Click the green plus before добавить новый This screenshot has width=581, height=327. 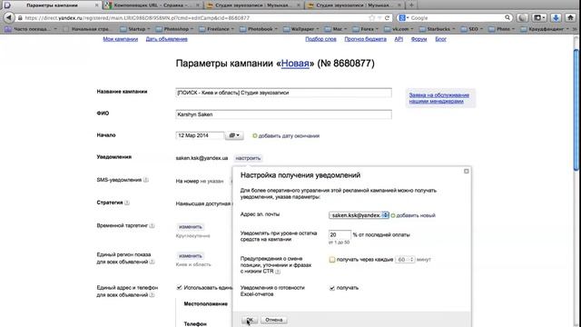click(x=393, y=215)
